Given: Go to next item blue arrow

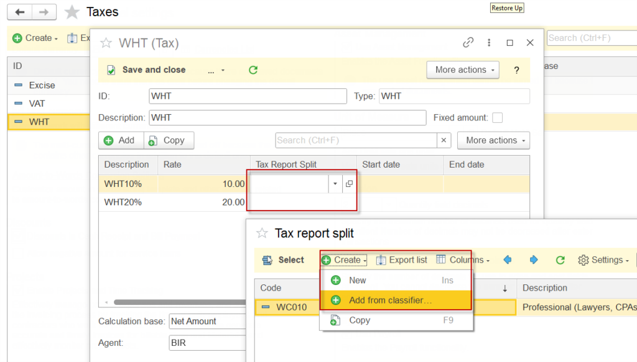Looking at the screenshot, I should coord(534,260).
